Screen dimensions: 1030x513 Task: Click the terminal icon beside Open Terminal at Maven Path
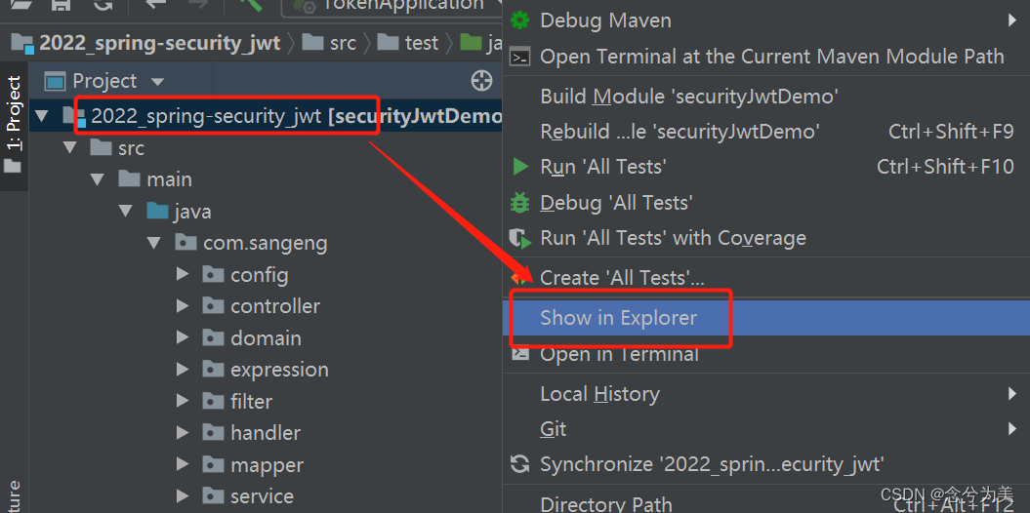pyautogui.click(x=520, y=58)
